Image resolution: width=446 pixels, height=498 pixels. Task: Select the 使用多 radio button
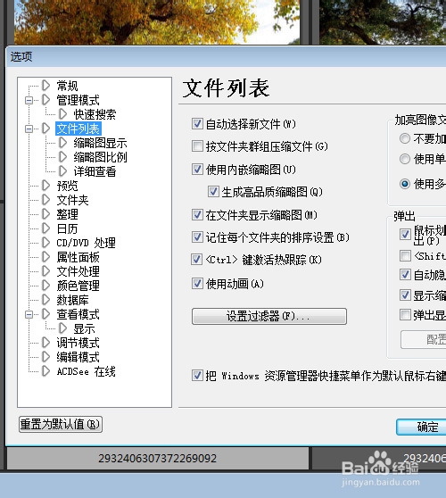point(405,184)
